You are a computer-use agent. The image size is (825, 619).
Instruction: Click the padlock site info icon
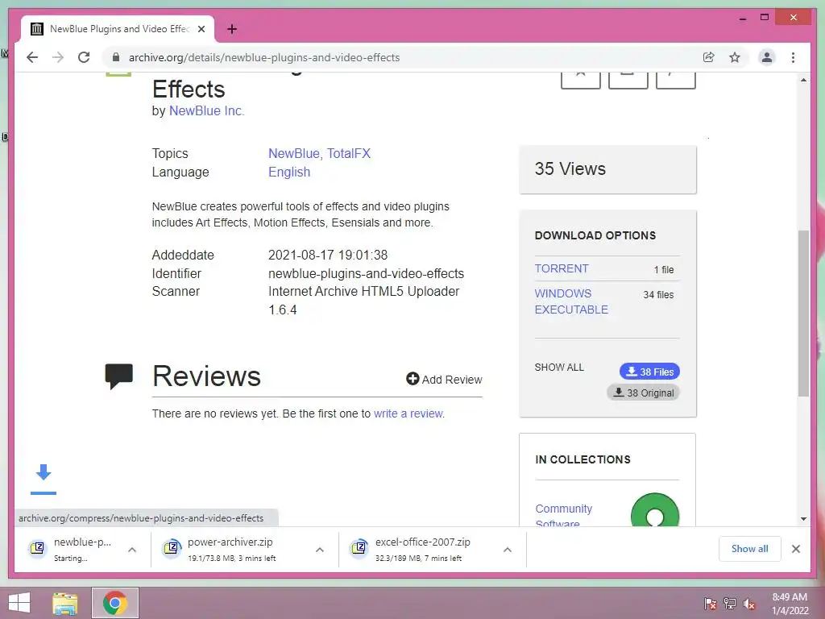coord(116,57)
